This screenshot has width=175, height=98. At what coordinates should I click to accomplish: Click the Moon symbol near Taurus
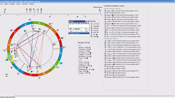coord(14,44)
